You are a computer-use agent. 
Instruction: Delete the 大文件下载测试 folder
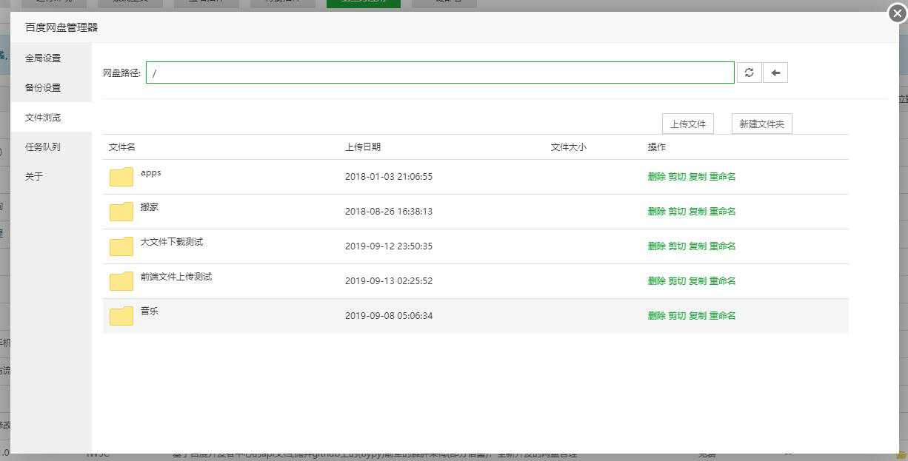656,246
